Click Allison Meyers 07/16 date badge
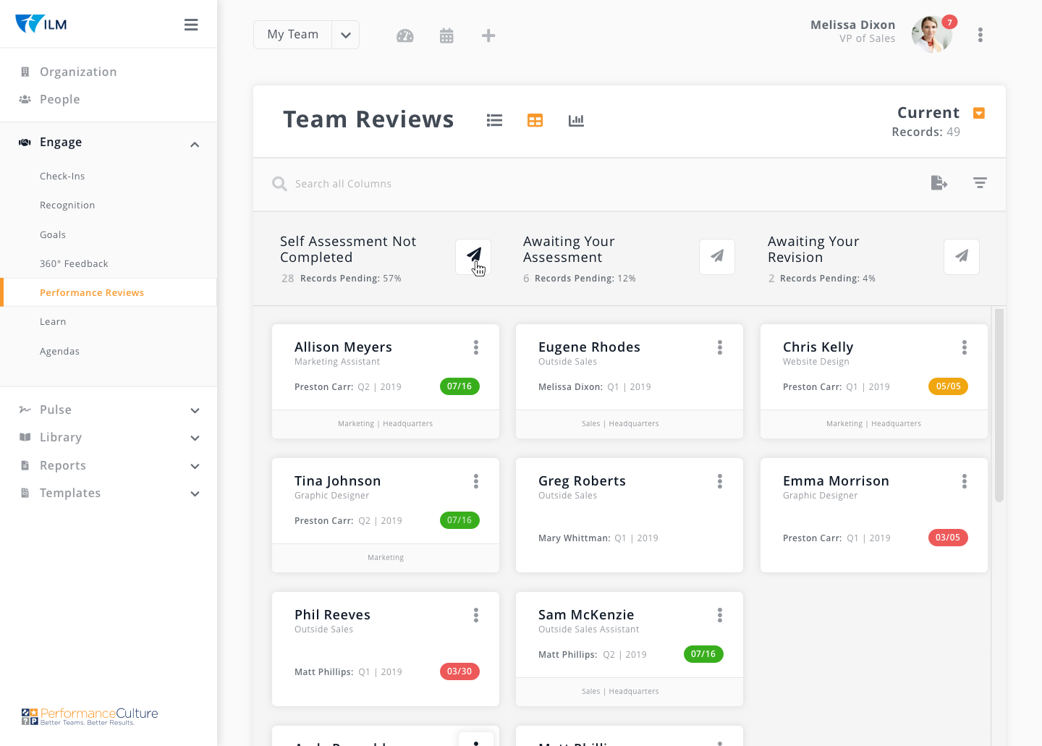 459,386
